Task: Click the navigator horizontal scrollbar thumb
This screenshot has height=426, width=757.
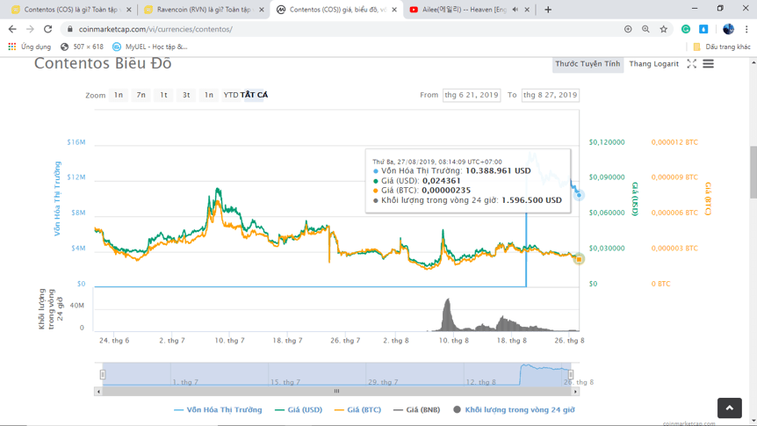Action: tap(336, 392)
